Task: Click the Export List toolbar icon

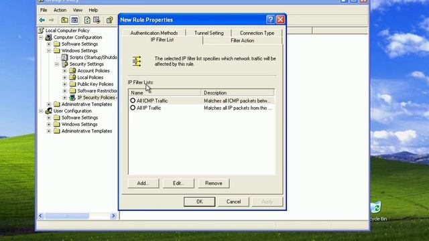Action: point(97,20)
